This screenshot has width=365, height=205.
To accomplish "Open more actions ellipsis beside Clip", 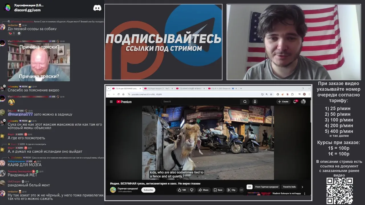I will (x=242, y=190).
